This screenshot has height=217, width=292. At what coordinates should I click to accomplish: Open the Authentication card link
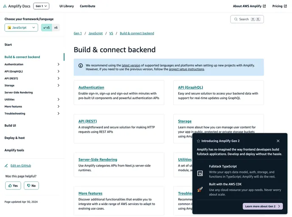(x=91, y=87)
